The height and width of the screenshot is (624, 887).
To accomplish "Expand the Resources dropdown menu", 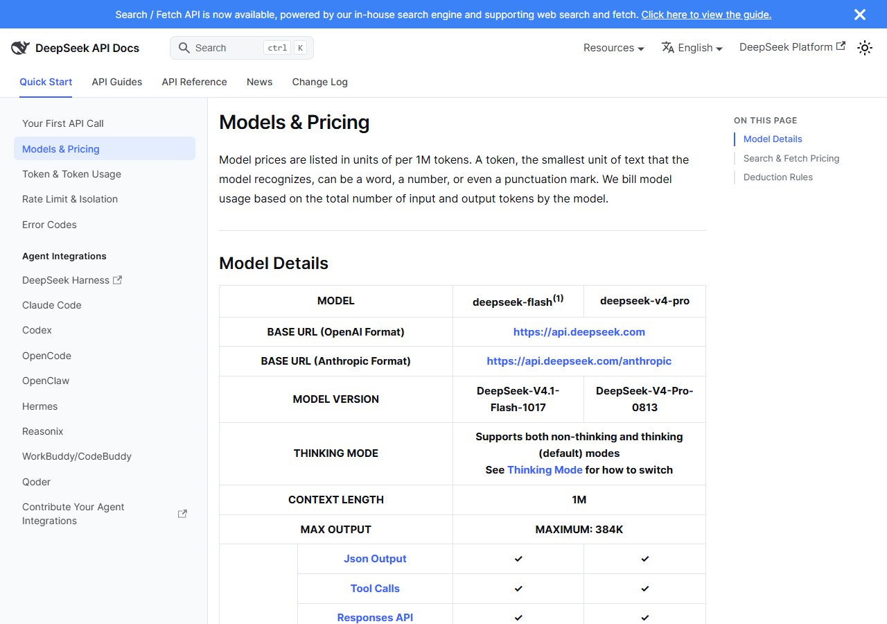I will (x=614, y=48).
